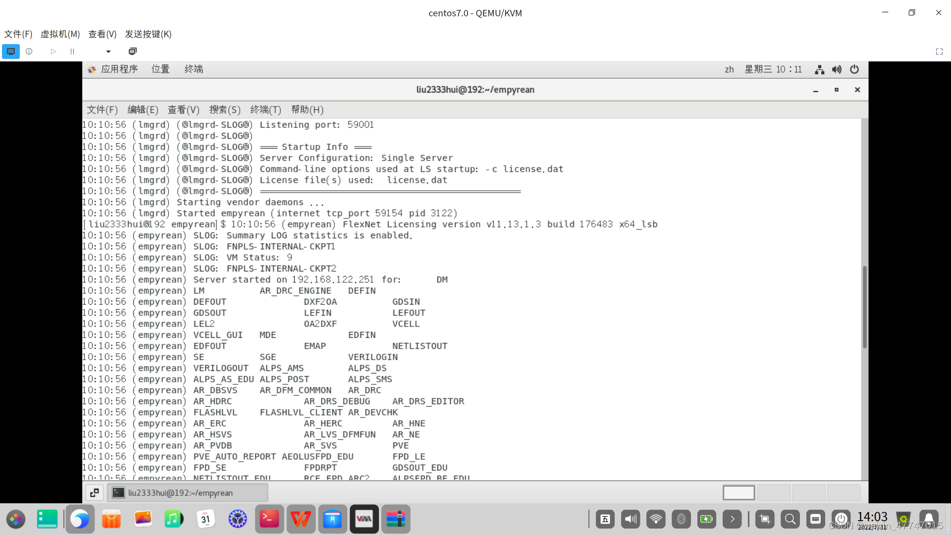Click the show desktop panel icon
Image resolution: width=951 pixels, height=535 pixels.
95,493
